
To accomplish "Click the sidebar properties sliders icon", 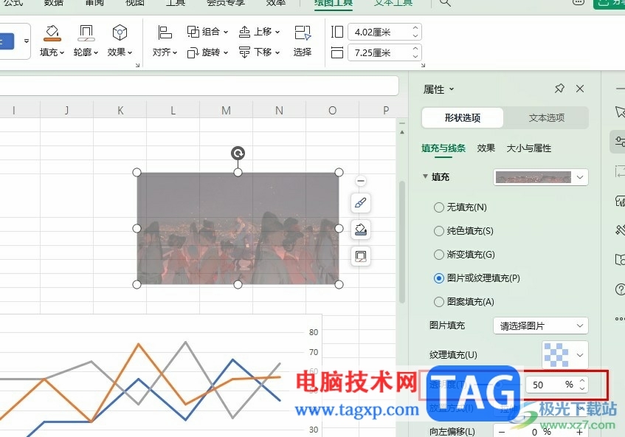I will pos(619,141).
